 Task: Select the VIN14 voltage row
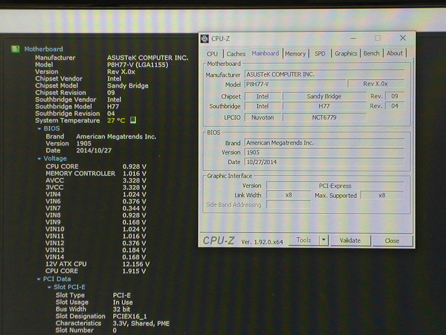pyautogui.click(x=96, y=257)
